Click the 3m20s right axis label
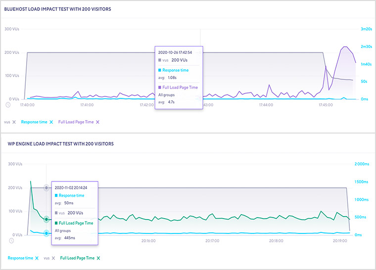Screen dimensions: 376x270 pos(367,29)
